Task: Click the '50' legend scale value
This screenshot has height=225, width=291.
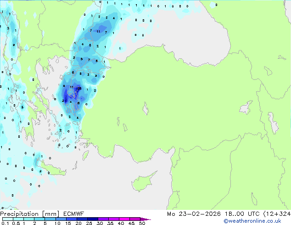Action: tap(142, 223)
